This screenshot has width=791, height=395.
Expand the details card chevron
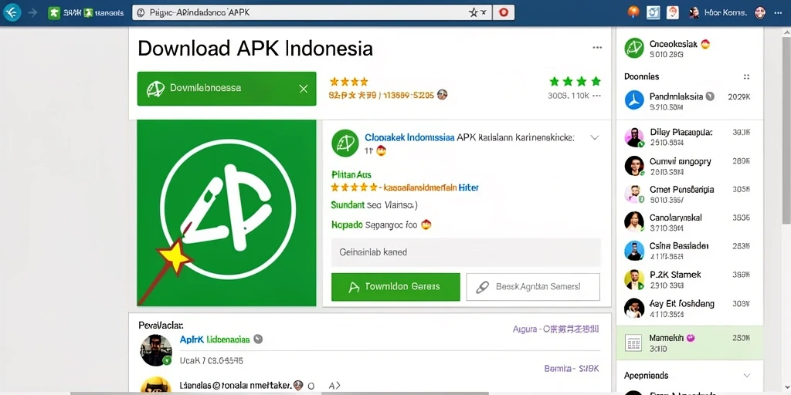point(595,137)
